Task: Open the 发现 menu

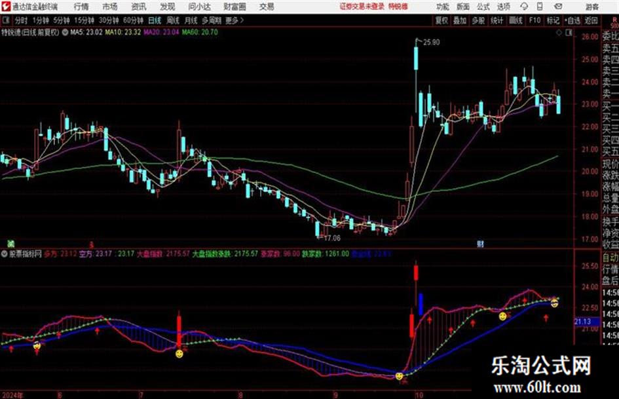Action: [168, 7]
